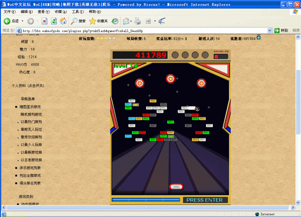Image resolution: width=301 pixels, height=217 pixels.
Task: Expand the Back button history arrow
Action: [x=22, y=21]
